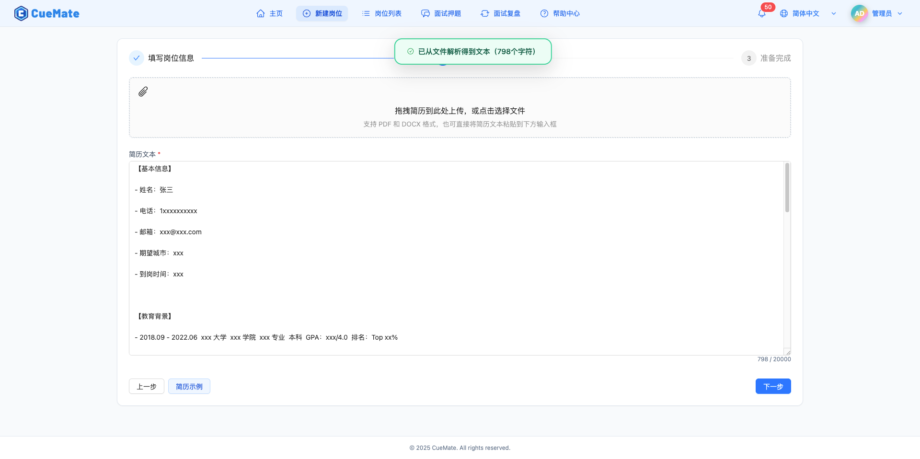The height and width of the screenshot is (459, 920).
Task: Click the 面试复盘 refresh icon
Action: coord(484,13)
